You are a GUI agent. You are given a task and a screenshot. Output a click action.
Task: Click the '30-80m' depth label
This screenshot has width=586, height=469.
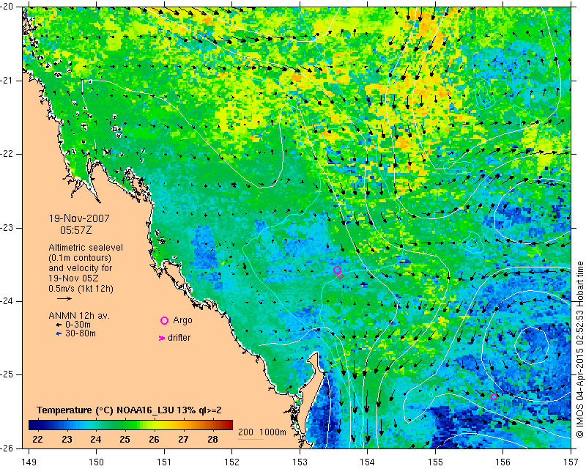tap(81, 333)
